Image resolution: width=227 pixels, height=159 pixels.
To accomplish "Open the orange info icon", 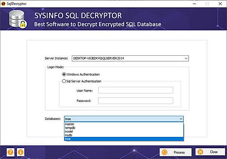I will (x=21, y=152).
